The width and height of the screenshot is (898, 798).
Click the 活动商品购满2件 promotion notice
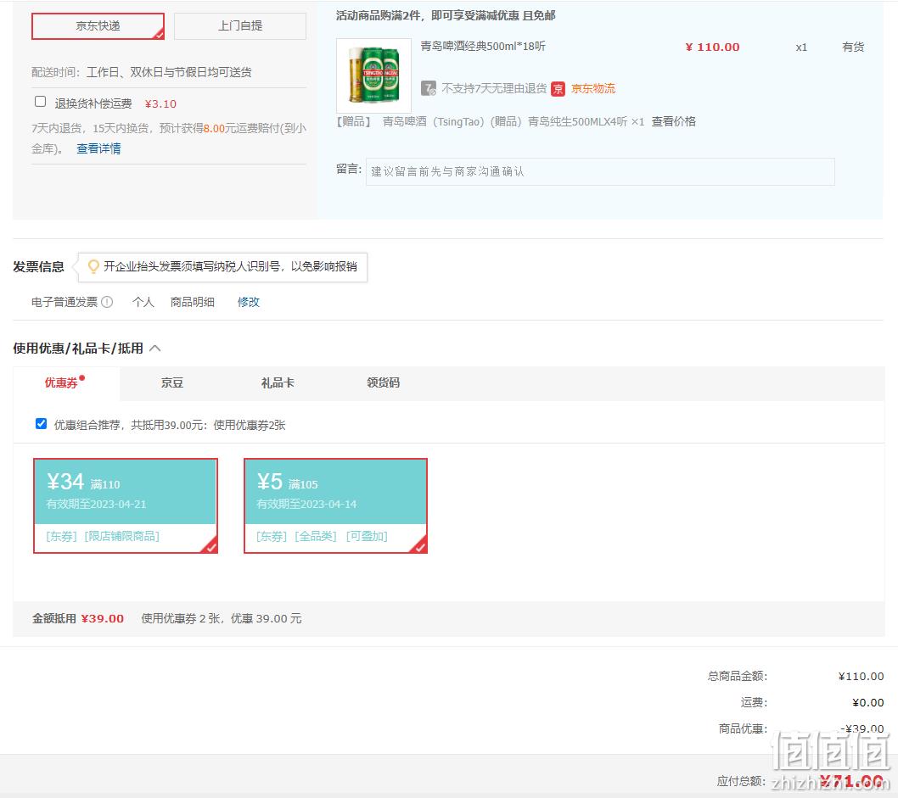click(x=446, y=15)
